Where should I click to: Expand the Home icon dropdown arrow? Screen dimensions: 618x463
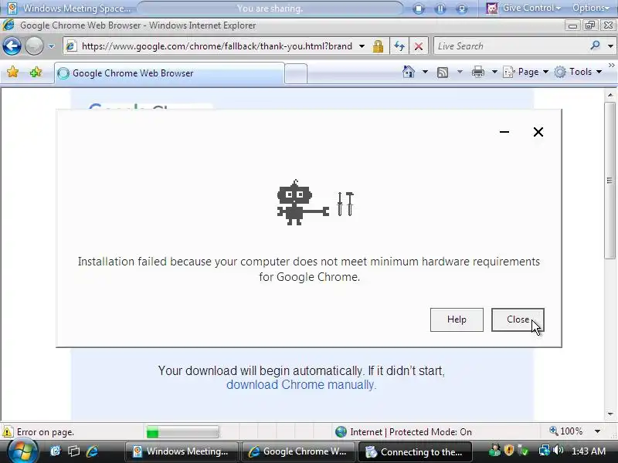click(x=425, y=72)
